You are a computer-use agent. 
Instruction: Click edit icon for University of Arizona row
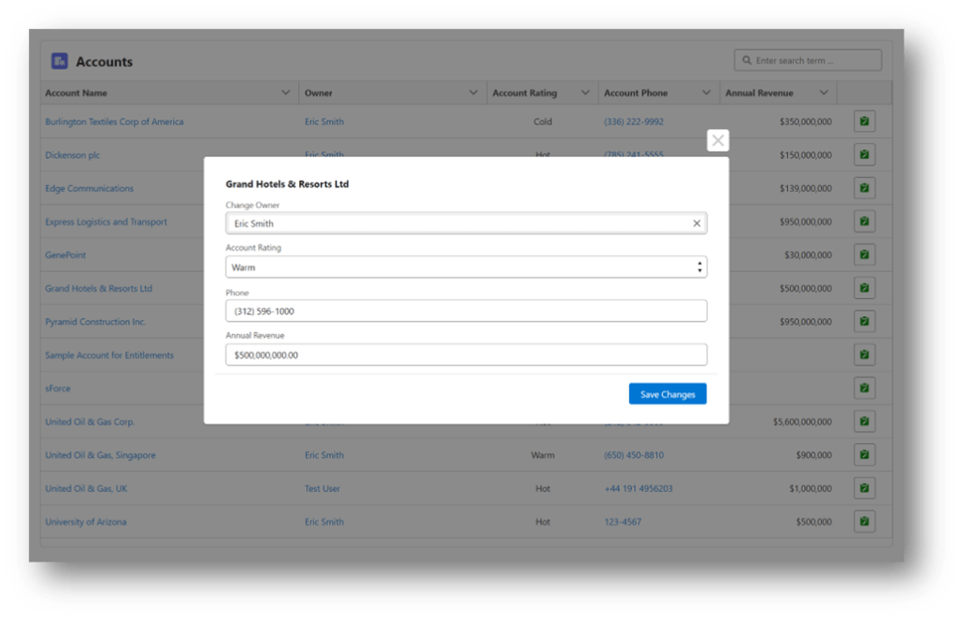[x=864, y=522]
